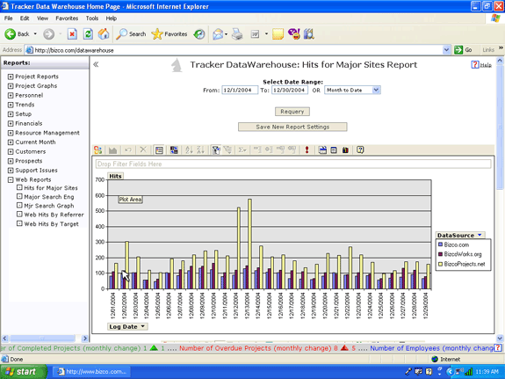This screenshot has height=379, width=505.
Task: Click the Drop Filter Fields Here area
Action: click(293, 164)
